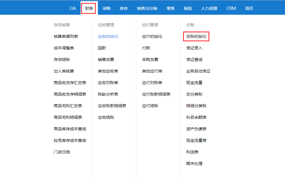Click the 应收管理 column heading
This screenshot has height=178, width=285.
[x=106, y=25]
